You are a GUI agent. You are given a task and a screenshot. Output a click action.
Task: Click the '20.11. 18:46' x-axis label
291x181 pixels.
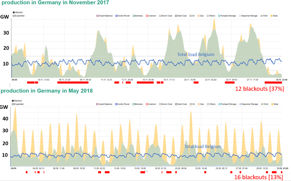[190, 80]
